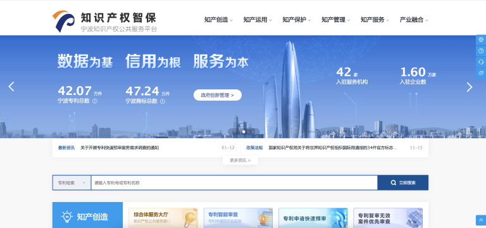Click the 47.24 万件 trademark total figure
This screenshot has width=486, height=228.
pos(147,91)
